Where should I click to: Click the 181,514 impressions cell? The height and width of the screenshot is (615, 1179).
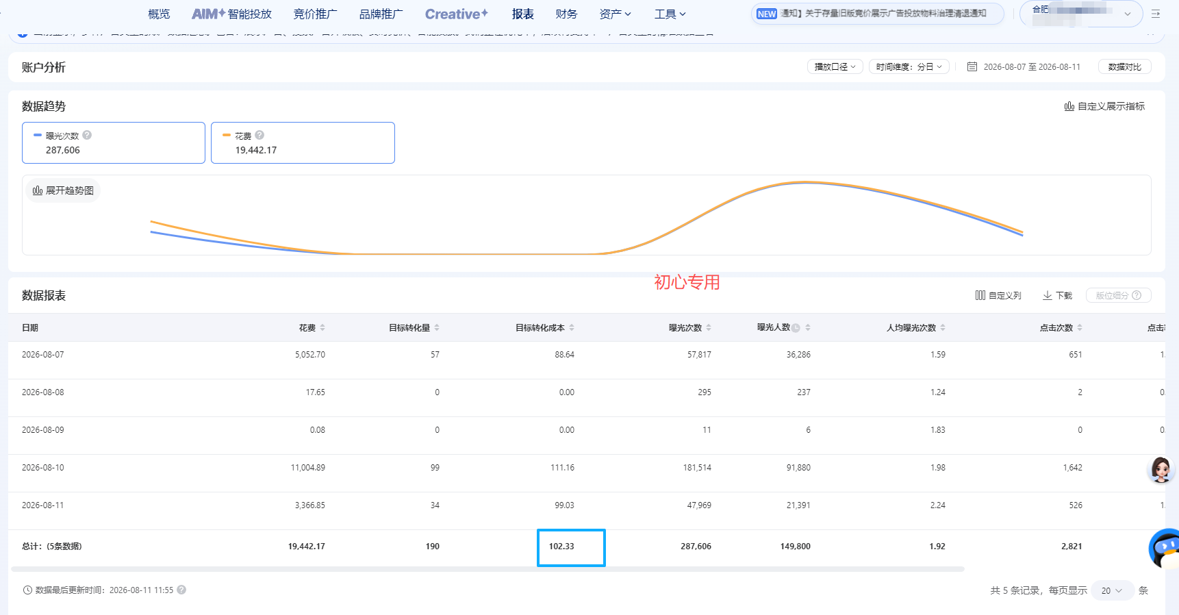(697, 467)
